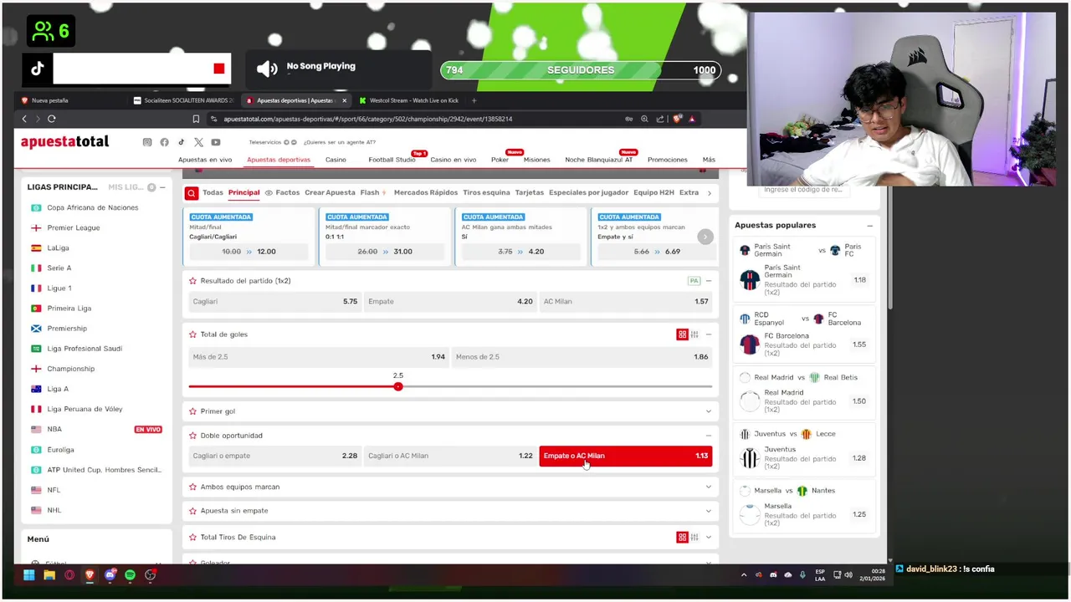Open Spotify from the taskbar
The width and height of the screenshot is (1071, 602).
pos(130,575)
